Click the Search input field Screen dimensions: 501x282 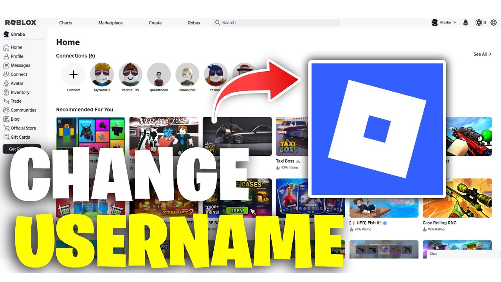point(276,23)
